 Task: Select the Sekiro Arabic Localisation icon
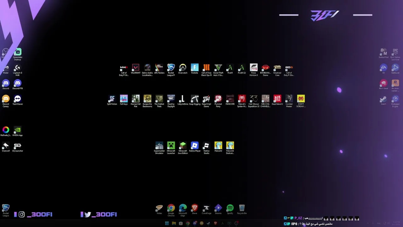147,70
